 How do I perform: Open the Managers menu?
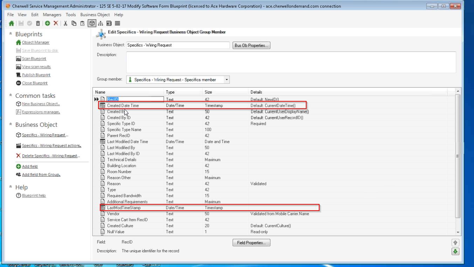52,15
